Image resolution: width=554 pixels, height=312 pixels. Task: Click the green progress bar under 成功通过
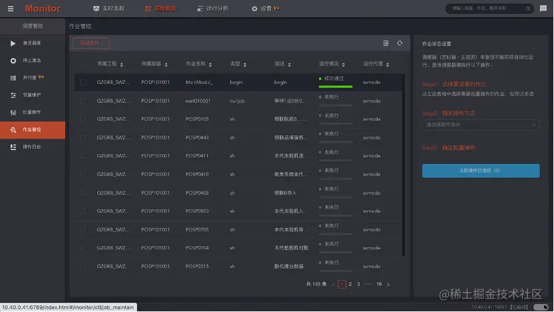pyautogui.click(x=336, y=87)
